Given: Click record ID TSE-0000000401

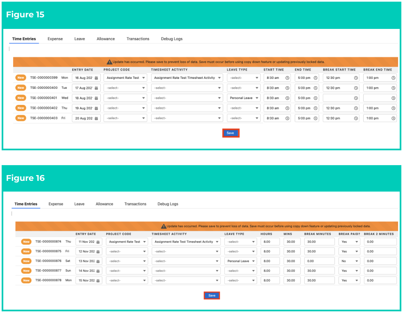Looking at the screenshot, I should click(44, 98).
